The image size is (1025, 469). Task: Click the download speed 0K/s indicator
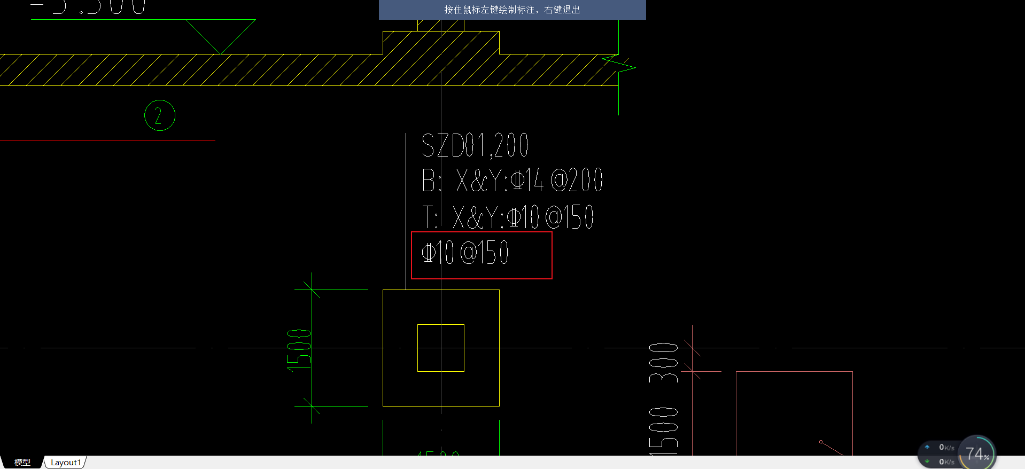pyautogui.click(x=941, y=462)
